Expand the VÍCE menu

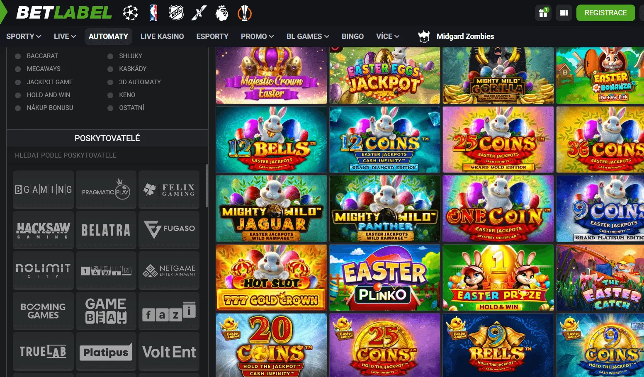387,36
